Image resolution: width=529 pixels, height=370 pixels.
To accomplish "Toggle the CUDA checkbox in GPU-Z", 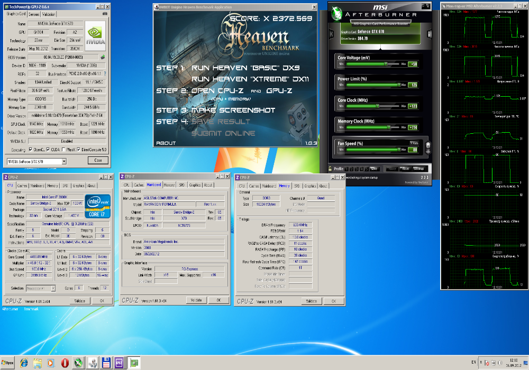I will (48, 150).
